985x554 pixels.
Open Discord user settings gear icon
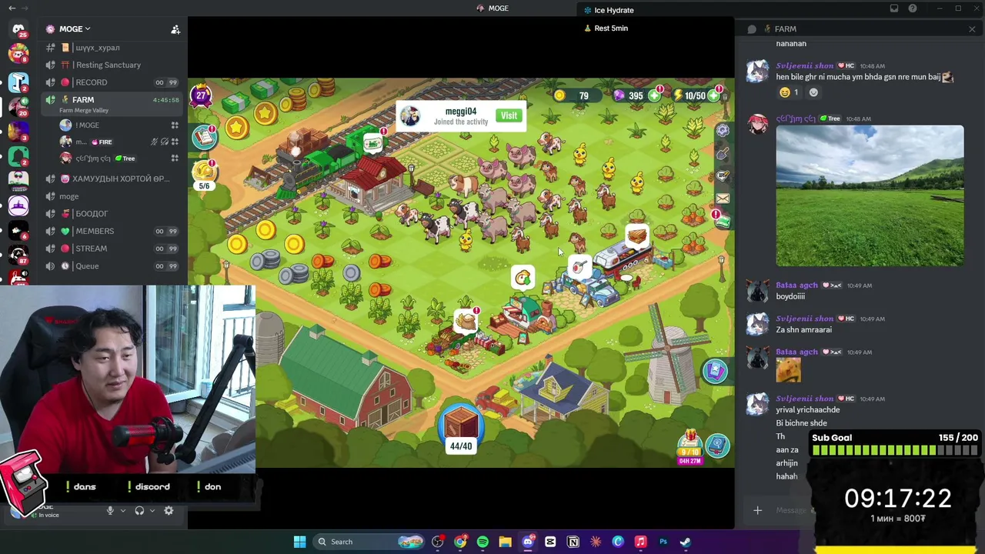coord(169,510)
